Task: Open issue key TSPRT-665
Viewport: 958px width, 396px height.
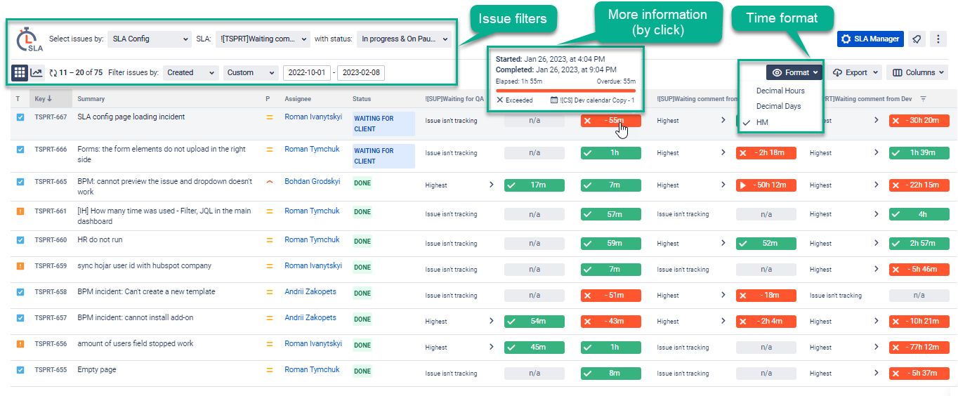Action: [51, 182]
